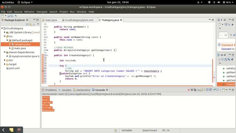Click volume icon in system tray

[219, 2]
